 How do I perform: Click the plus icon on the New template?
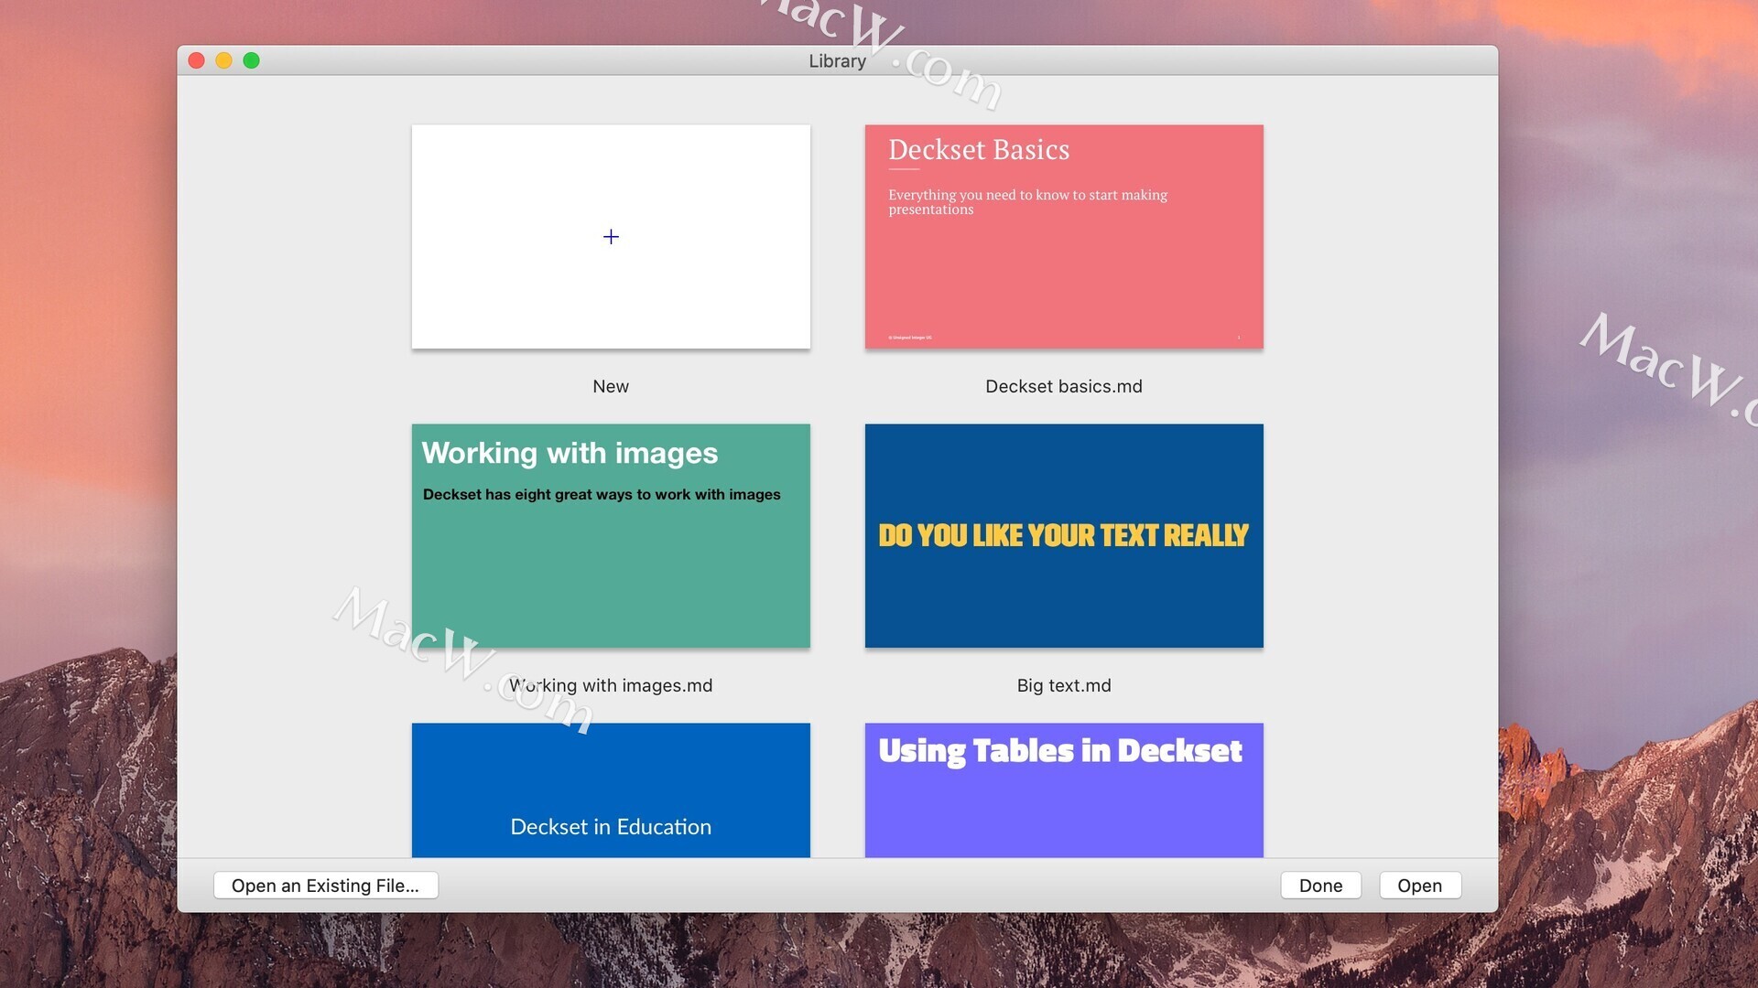(x=611, y=237)
